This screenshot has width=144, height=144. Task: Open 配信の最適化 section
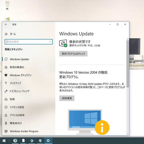tap(17, 67)
